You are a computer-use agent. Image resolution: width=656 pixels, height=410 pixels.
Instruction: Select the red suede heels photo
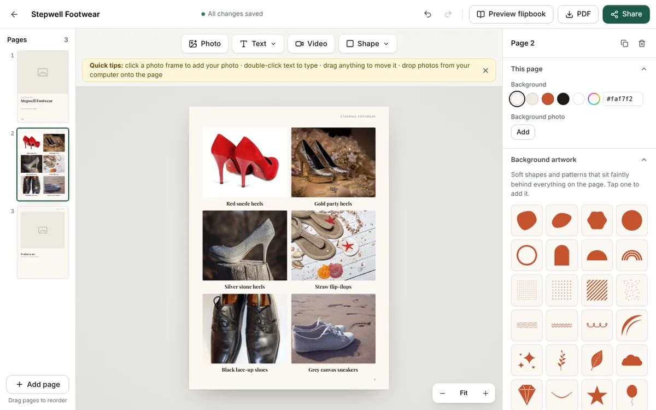pyautogui.click(x=245, y=162)
